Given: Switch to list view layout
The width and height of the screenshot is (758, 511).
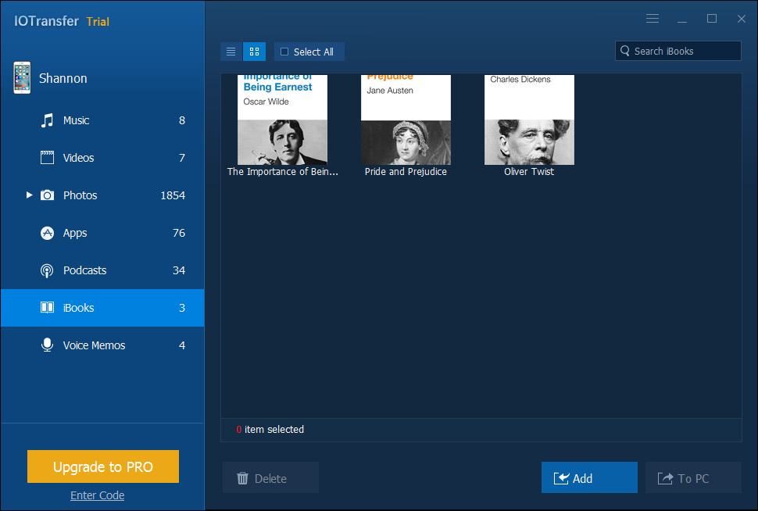Looking at the screenshot, I should (x=231, y=52).
